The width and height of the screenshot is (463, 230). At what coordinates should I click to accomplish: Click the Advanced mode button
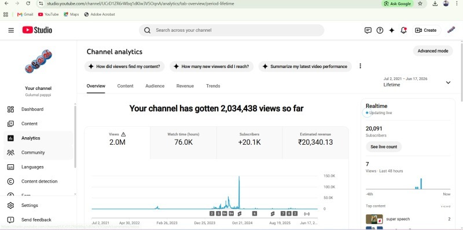pos(432,51)
